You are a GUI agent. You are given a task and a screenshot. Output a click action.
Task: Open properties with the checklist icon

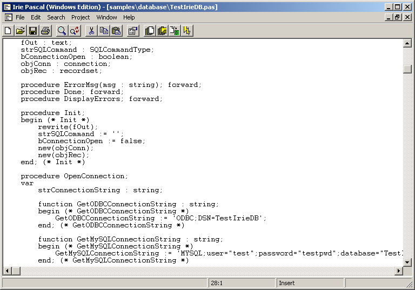(x=133, y=31)
